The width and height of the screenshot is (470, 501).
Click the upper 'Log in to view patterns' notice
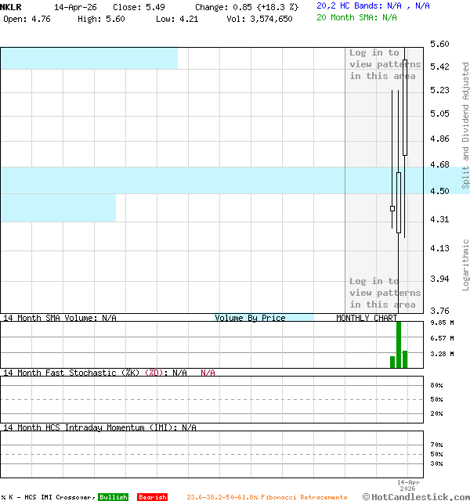tap(383, 64)
